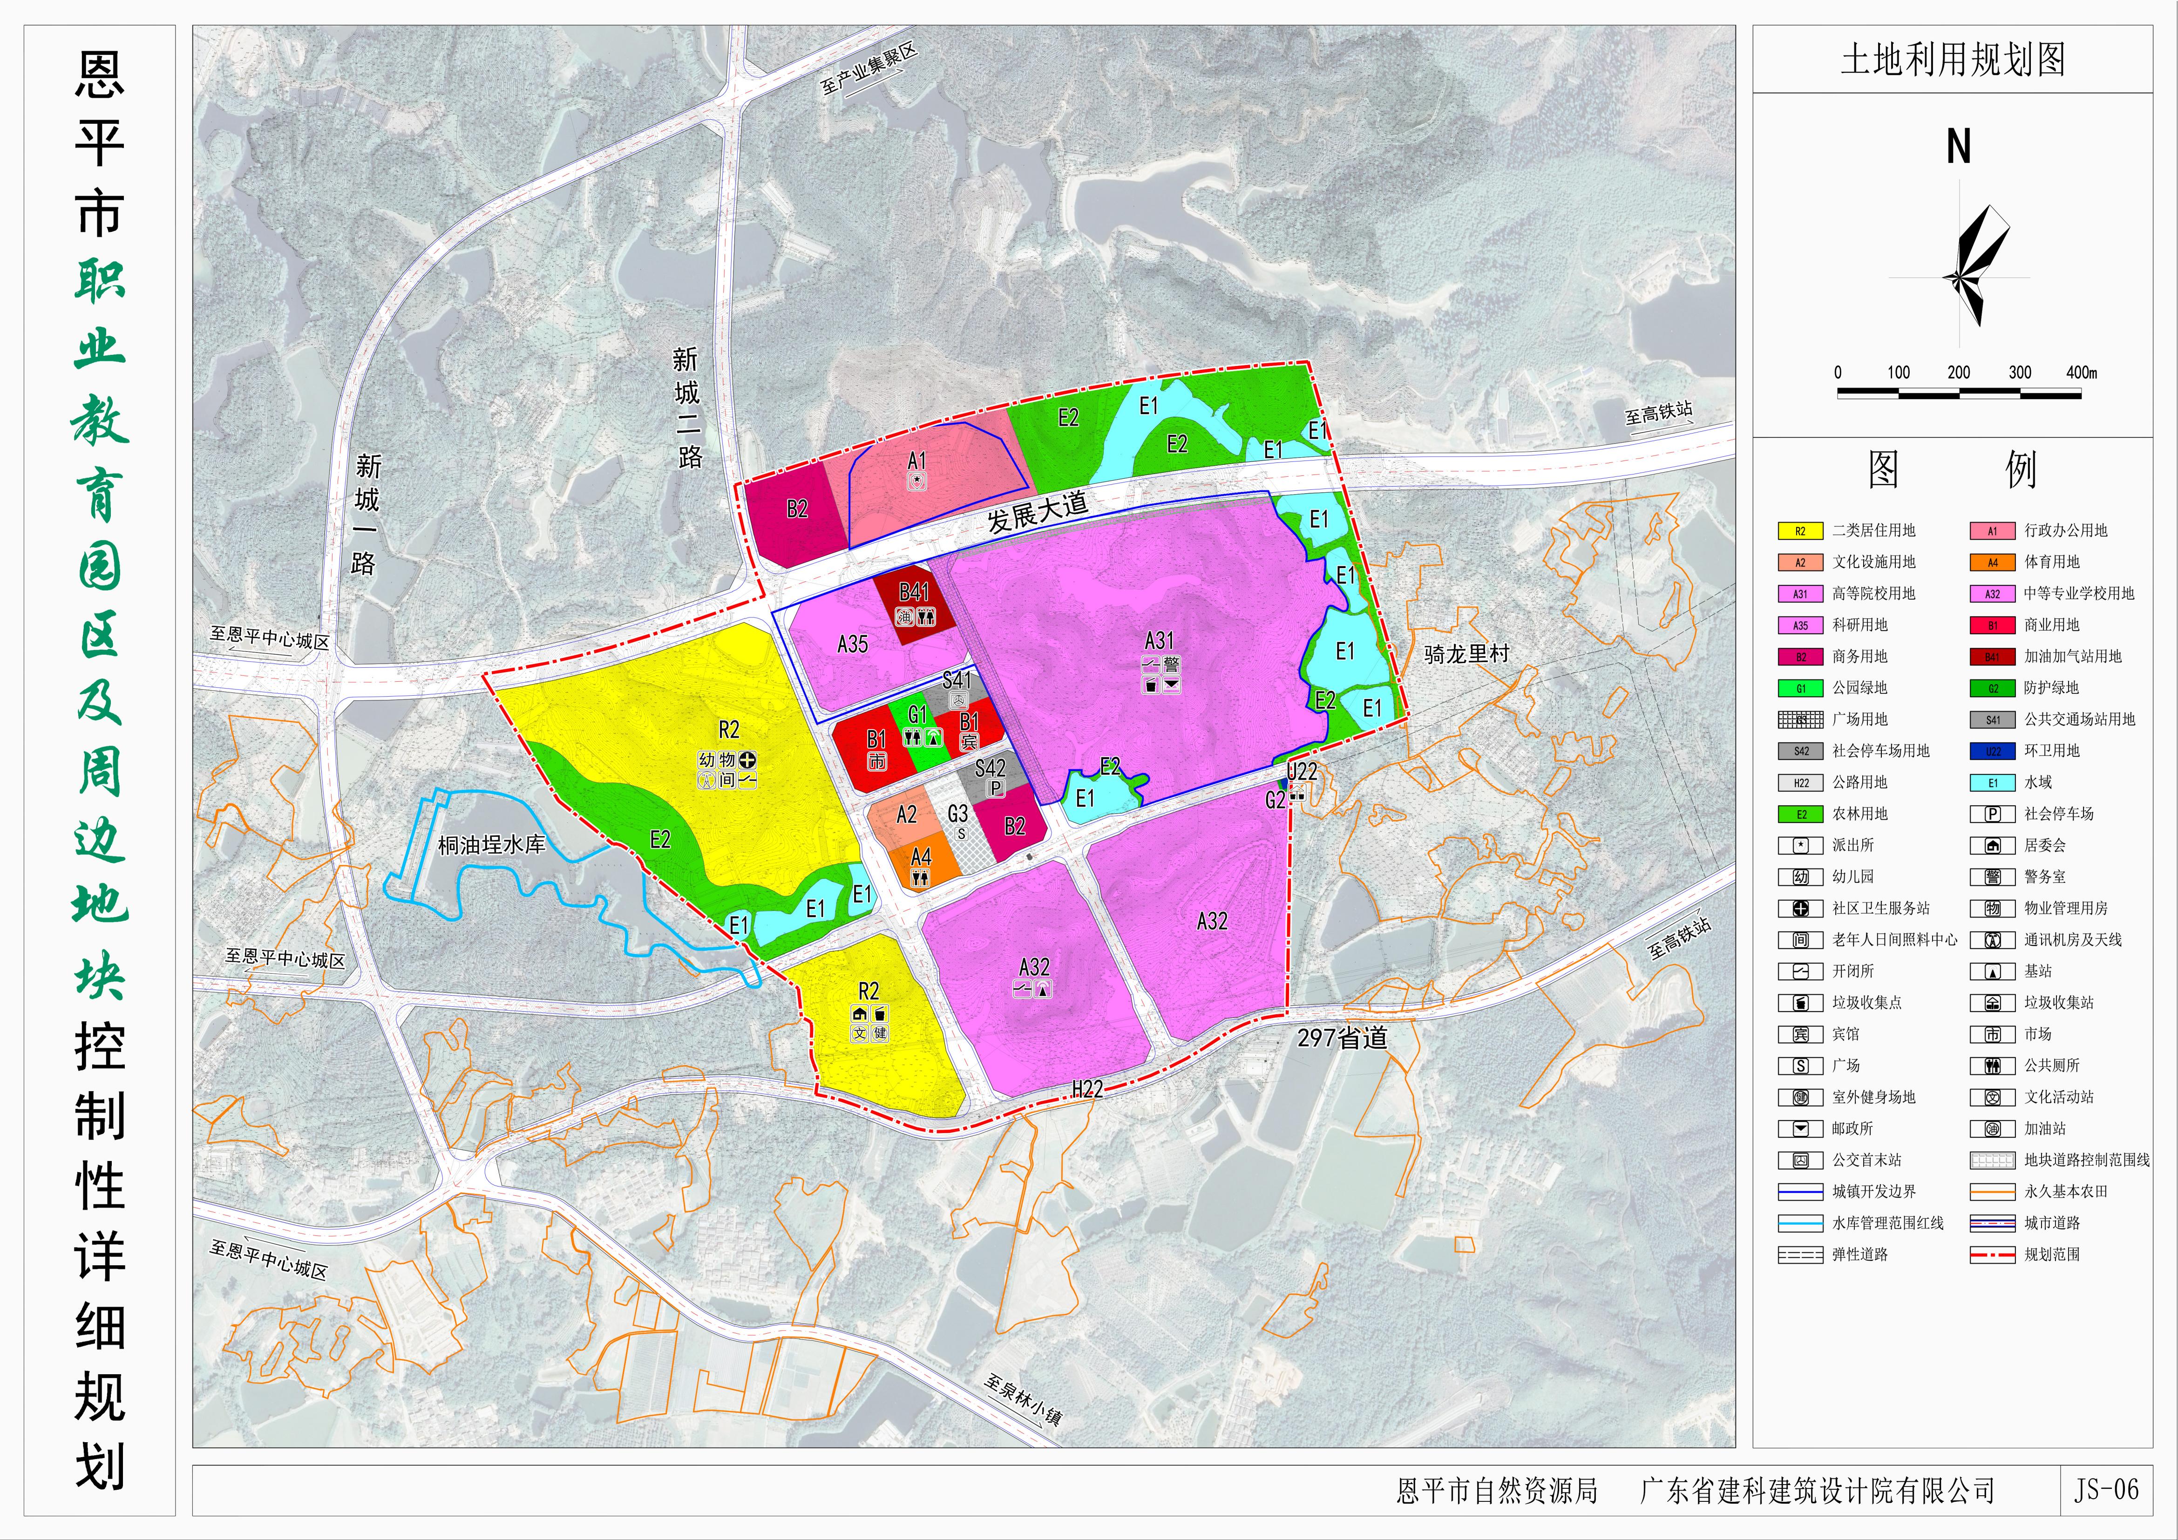Click the yellow R2 二类居住用地 legend swatch
Screen dimensions: 2178x1540
click(1800, 531)
